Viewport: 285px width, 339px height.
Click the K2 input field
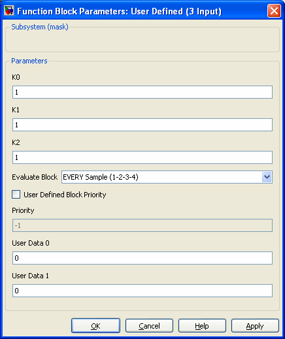(142, 157)
